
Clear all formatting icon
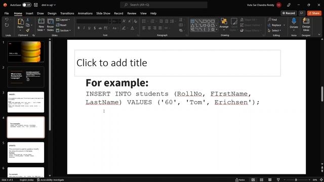136,21
